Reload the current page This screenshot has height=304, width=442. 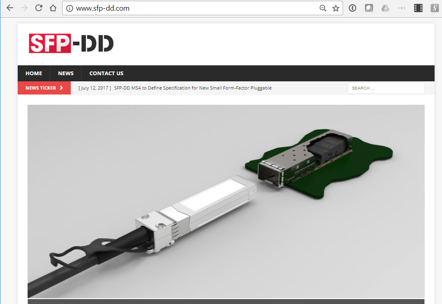(38, 7)
